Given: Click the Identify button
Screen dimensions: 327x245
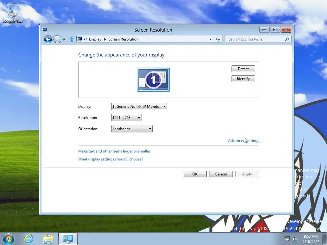Looking at the screenshot, I should point(243,79).
